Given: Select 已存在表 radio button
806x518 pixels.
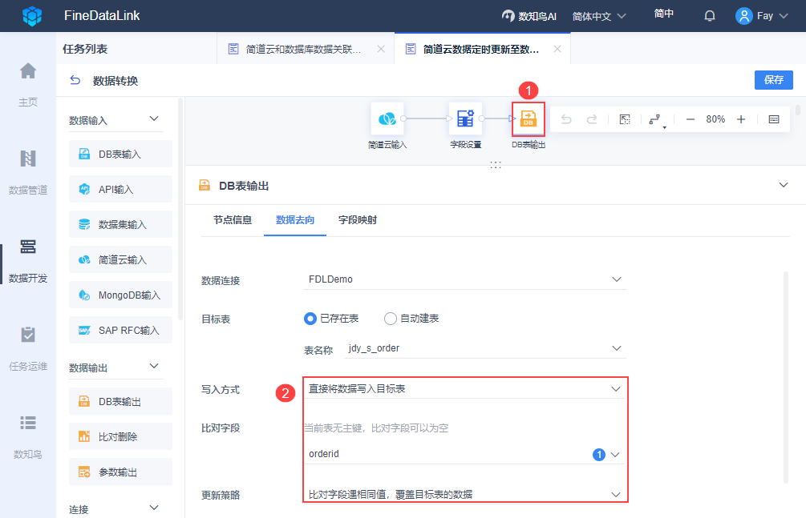Looking at the screenshot, I should 310,319.
